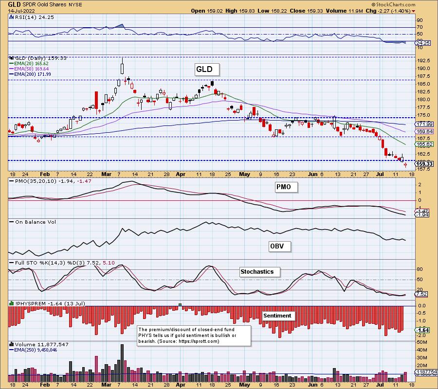Click the PMO annotation box
This screenshot has height=389, width=438.
[286, 187]
